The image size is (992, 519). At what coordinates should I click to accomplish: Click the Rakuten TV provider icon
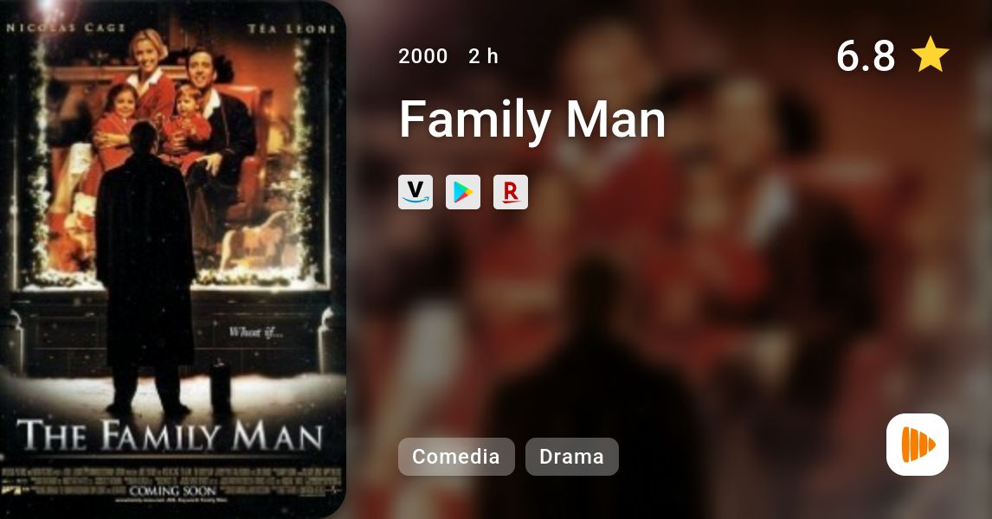(x=511, y=192)
